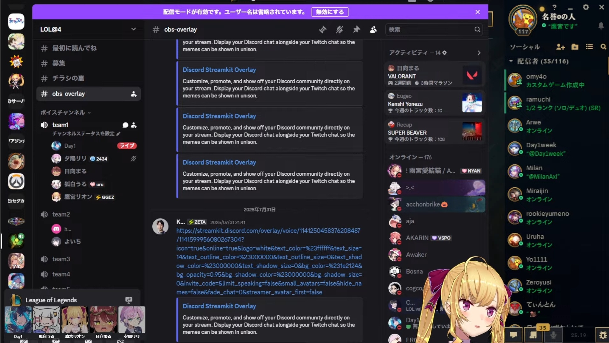The width and height of the screenshot is (609, 343).
Task: Toggle the microphone in League social bar
Action: click(553, 335)
